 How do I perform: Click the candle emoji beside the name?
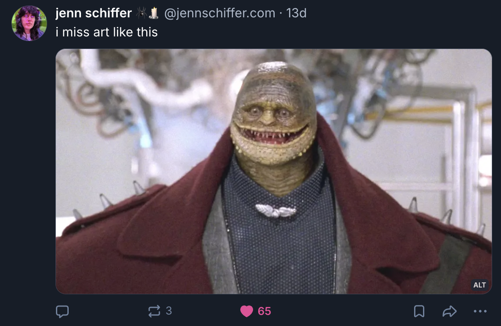click(154, 13)
